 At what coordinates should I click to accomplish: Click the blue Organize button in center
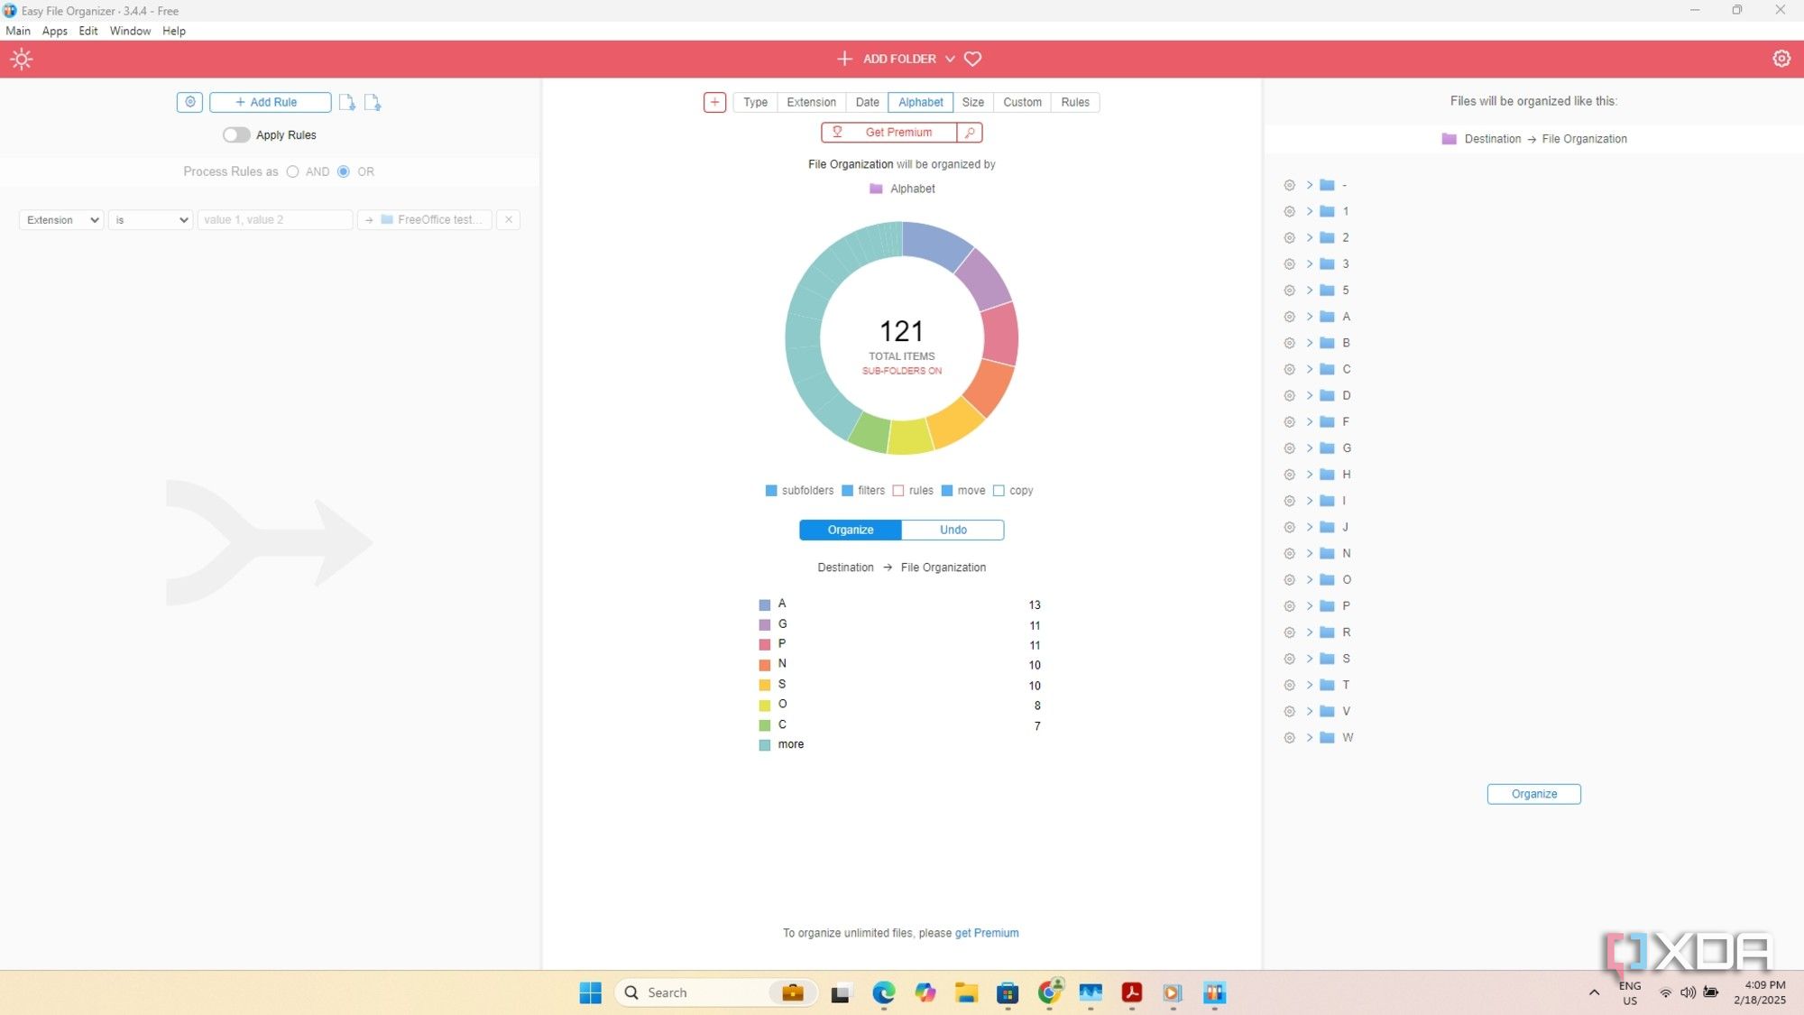tap(851, 530)
